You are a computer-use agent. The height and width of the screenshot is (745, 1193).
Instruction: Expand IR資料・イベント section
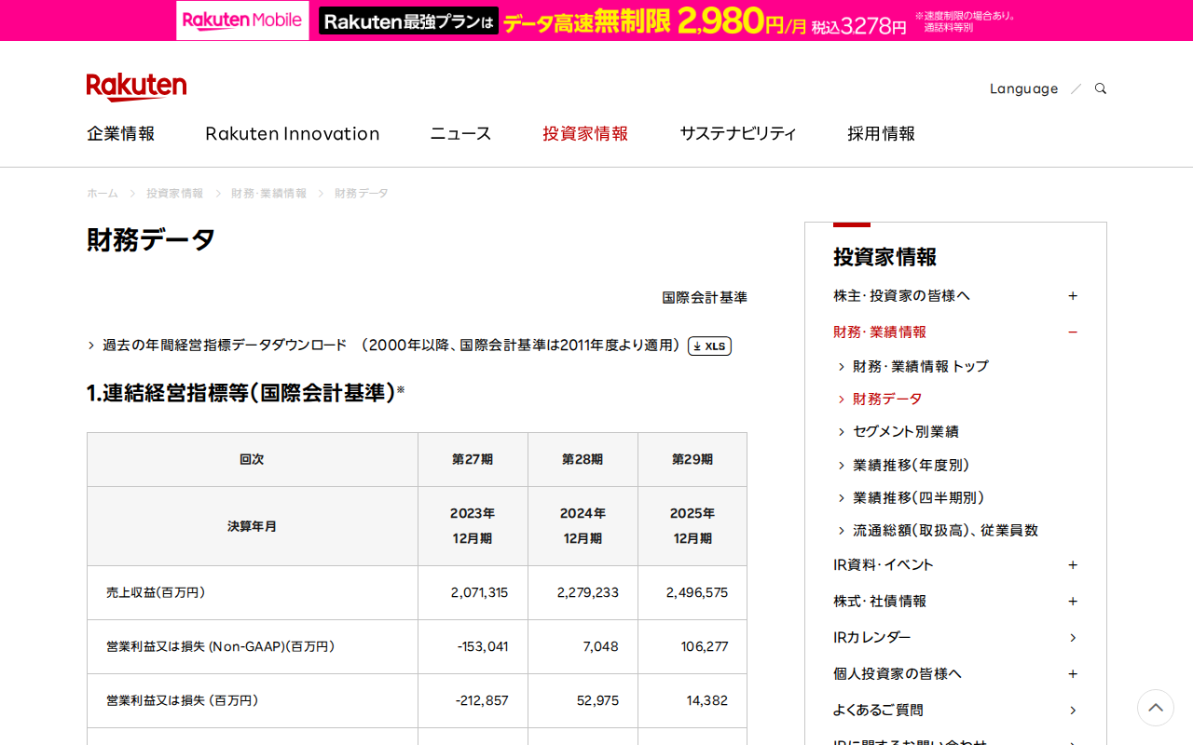tap(1073, 565)
